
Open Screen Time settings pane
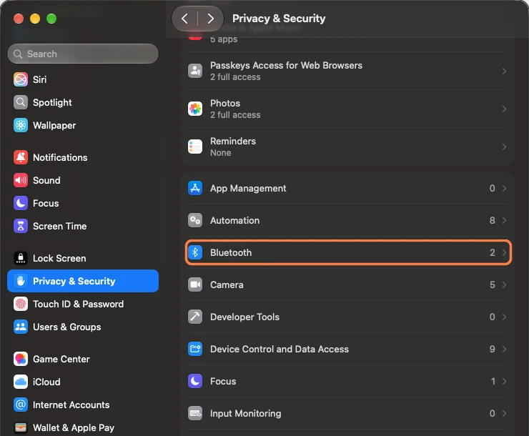(83, 227)
